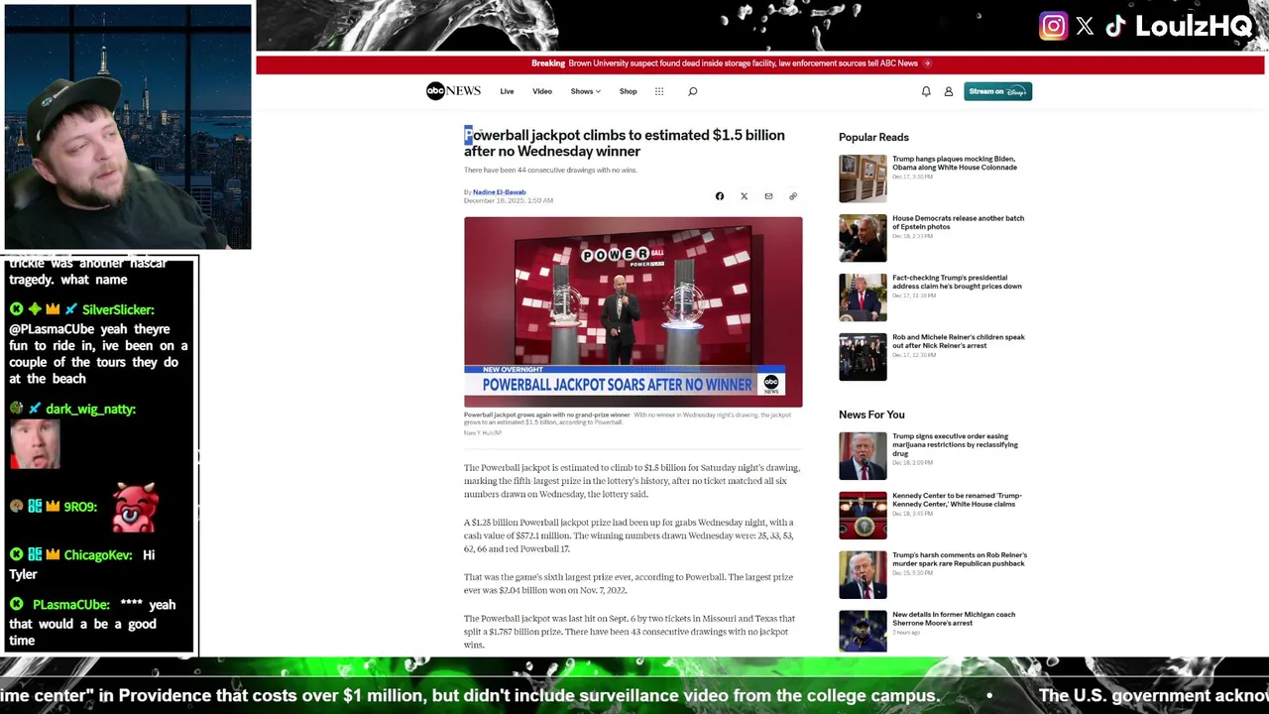Click thumbnail for Epstein photos story
The height and width of the screenshot is (714, 1269).
863,238
